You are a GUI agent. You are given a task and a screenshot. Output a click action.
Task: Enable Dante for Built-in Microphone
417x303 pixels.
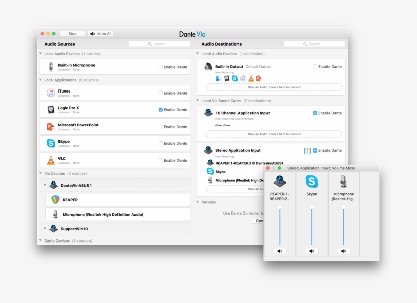(x=161, y=67)
